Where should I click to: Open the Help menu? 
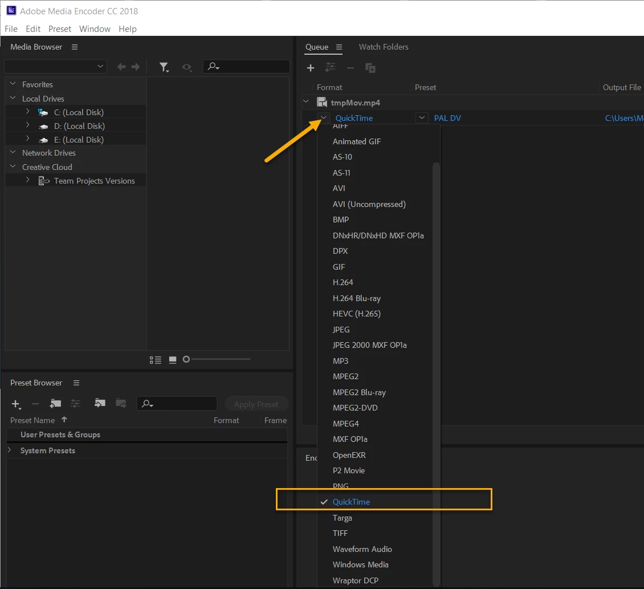tap(127, 29)
